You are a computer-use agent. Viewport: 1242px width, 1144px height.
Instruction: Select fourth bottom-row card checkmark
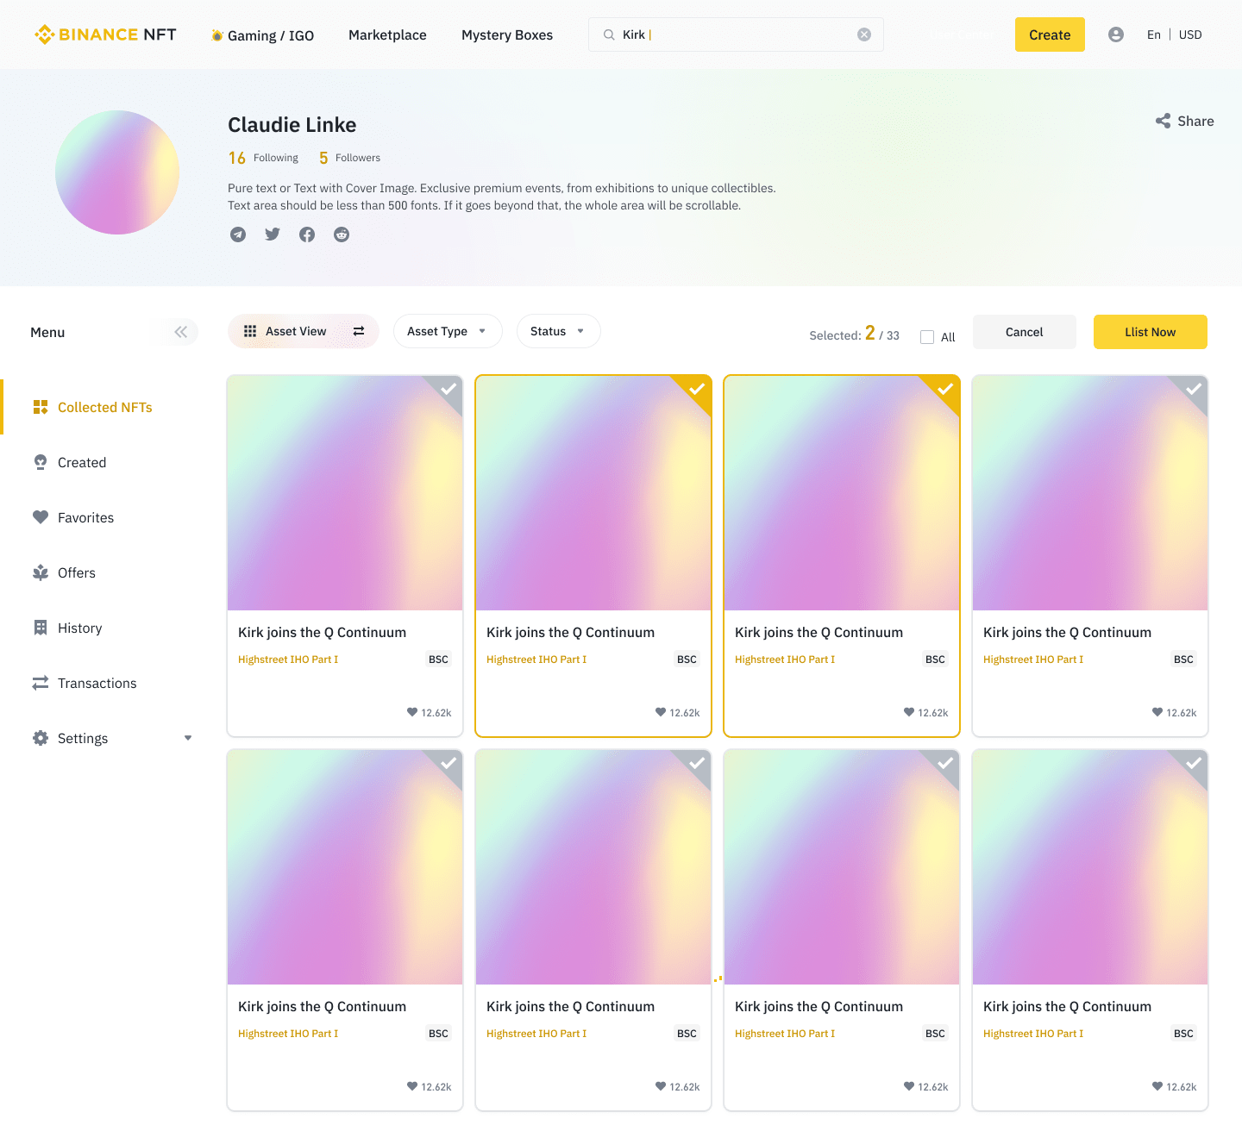(1194, 763)
